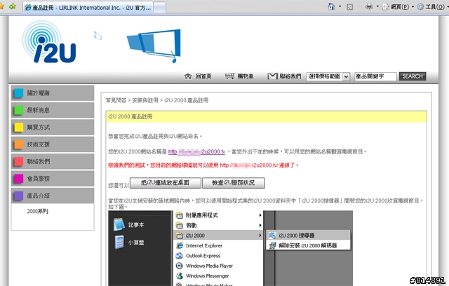This screenshot has width=449, height=286.
Task: Click 記事本 notepad icon in screenshot
Action: click(x=119, y=224)
